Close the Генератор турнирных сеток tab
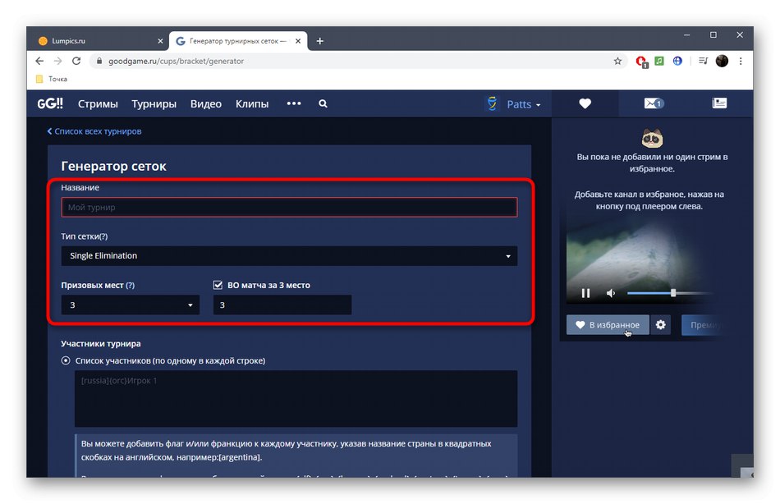Image resolution: width=780 pixels, height=504 pixels. pos(298,41)
